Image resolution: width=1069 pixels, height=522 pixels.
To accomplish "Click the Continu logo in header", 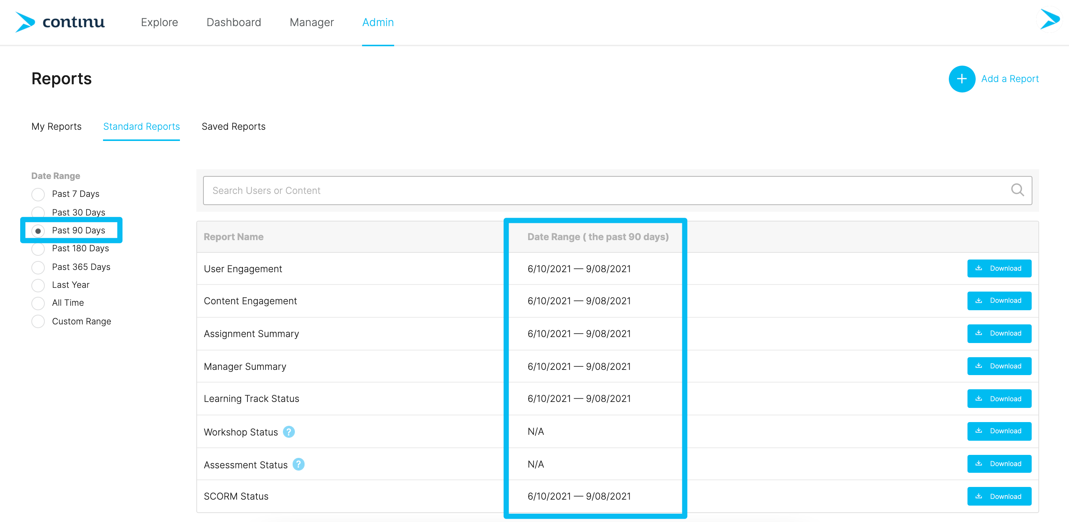I will pyautogui.click(x=60, y=22).
